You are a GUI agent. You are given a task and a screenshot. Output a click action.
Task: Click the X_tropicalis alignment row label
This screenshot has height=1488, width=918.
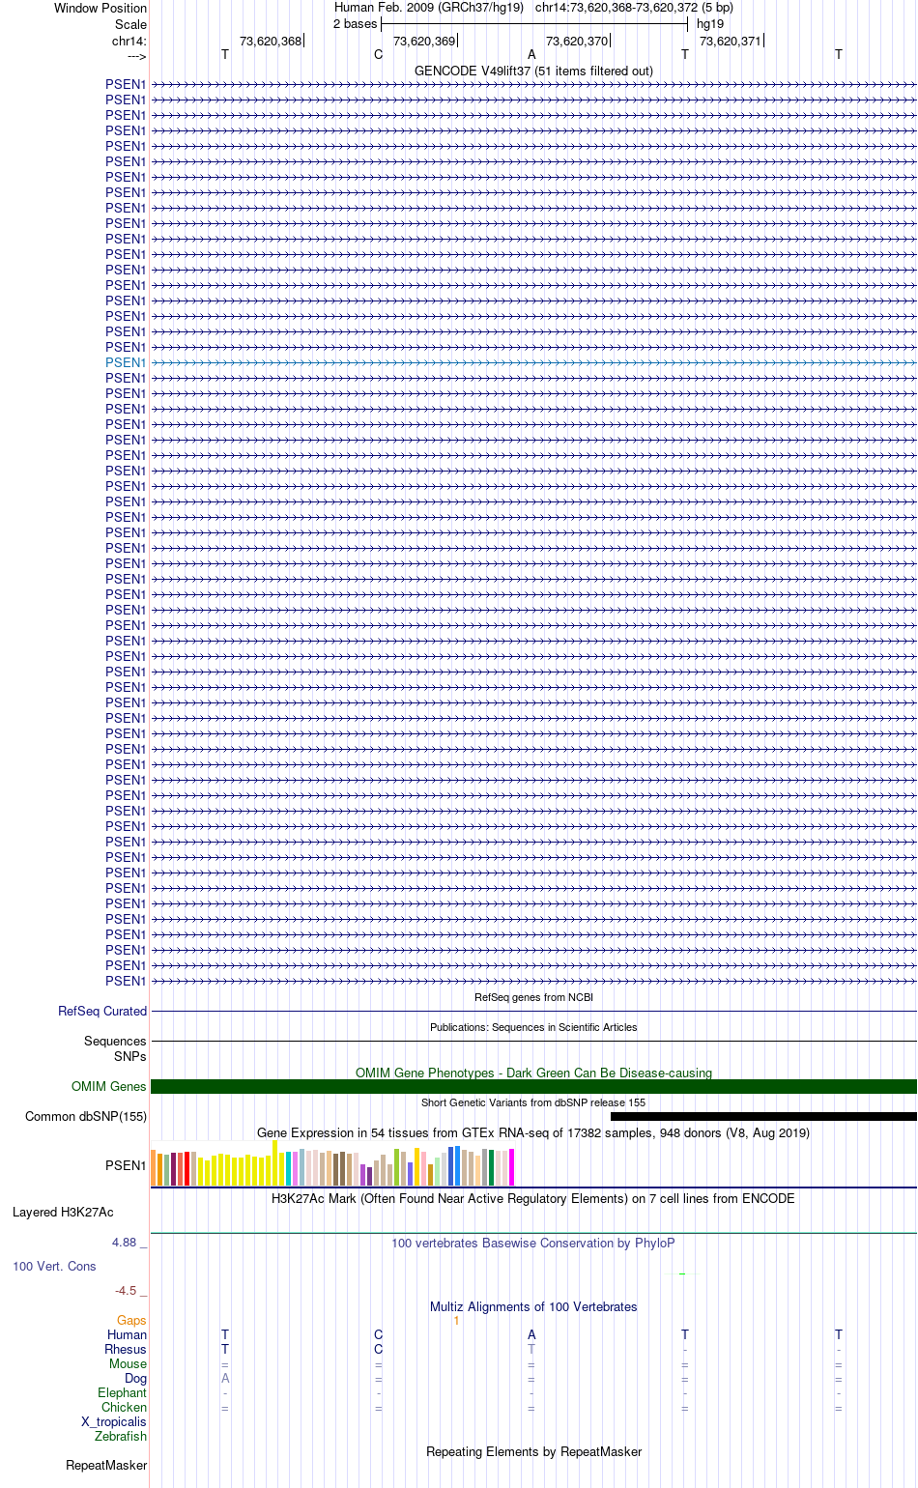pyautogui.click(x=114, y=1421)
